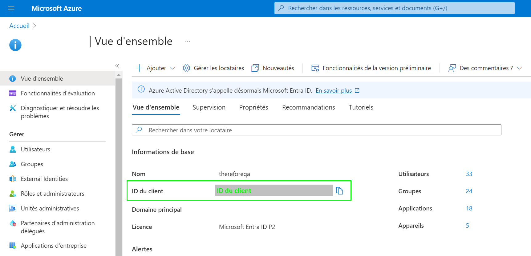
Task: Open Nouveautés
Action: coord(278,68)
